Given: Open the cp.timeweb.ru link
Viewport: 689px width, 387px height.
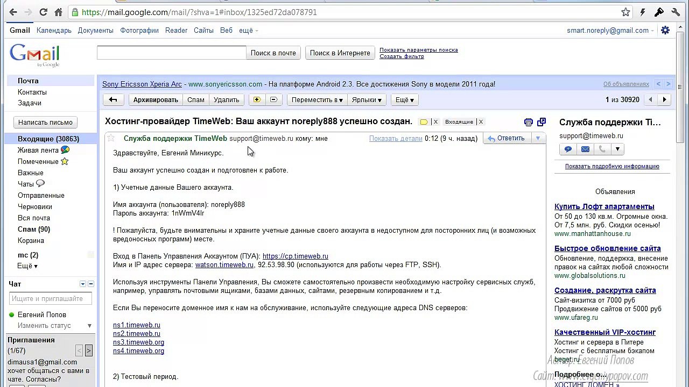Looking at the screenshot, I should (295, 256).
